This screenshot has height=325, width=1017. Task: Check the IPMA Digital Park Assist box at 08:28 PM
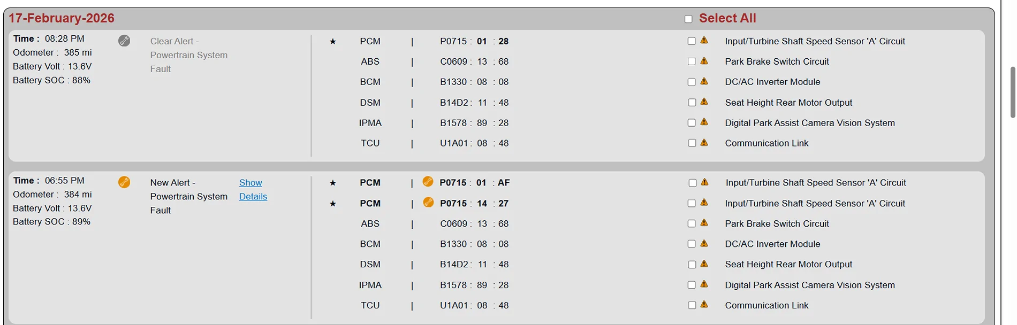click(692, 123)
